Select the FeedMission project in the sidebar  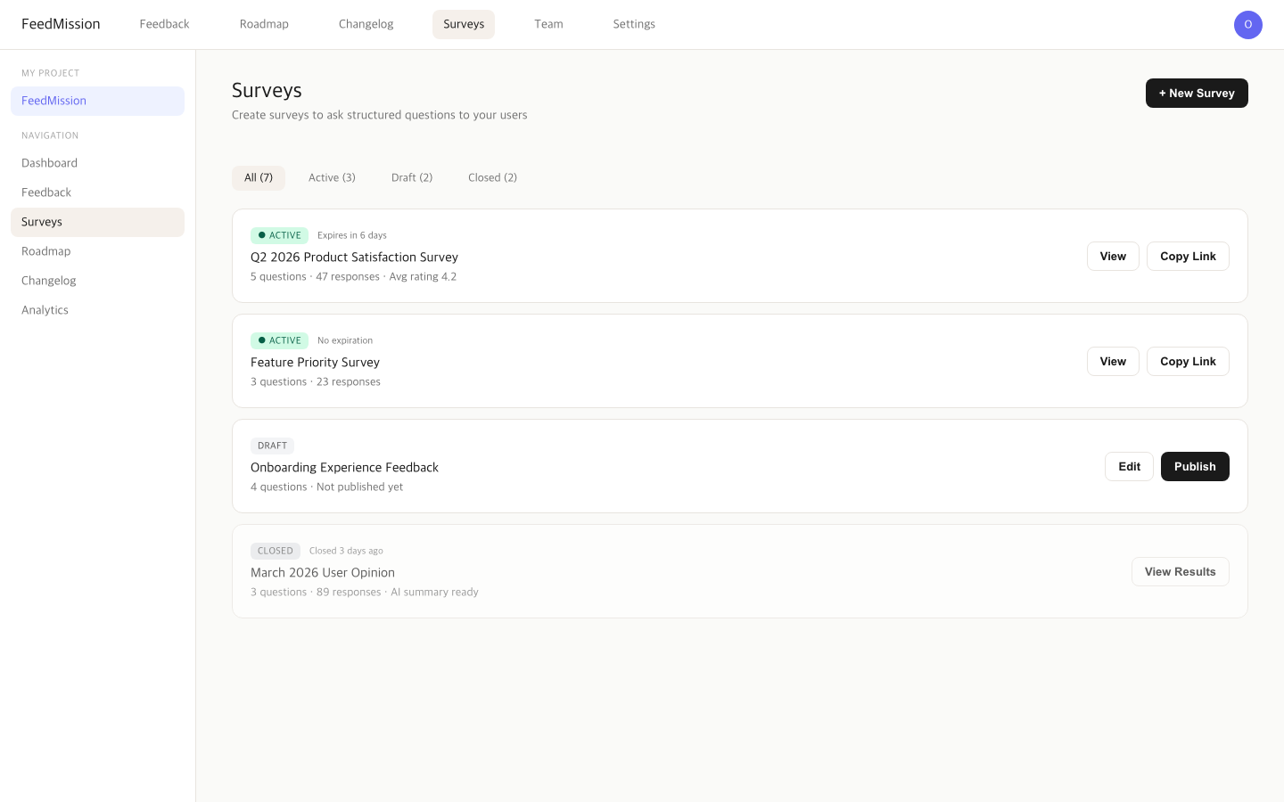[x=53, y=101]
